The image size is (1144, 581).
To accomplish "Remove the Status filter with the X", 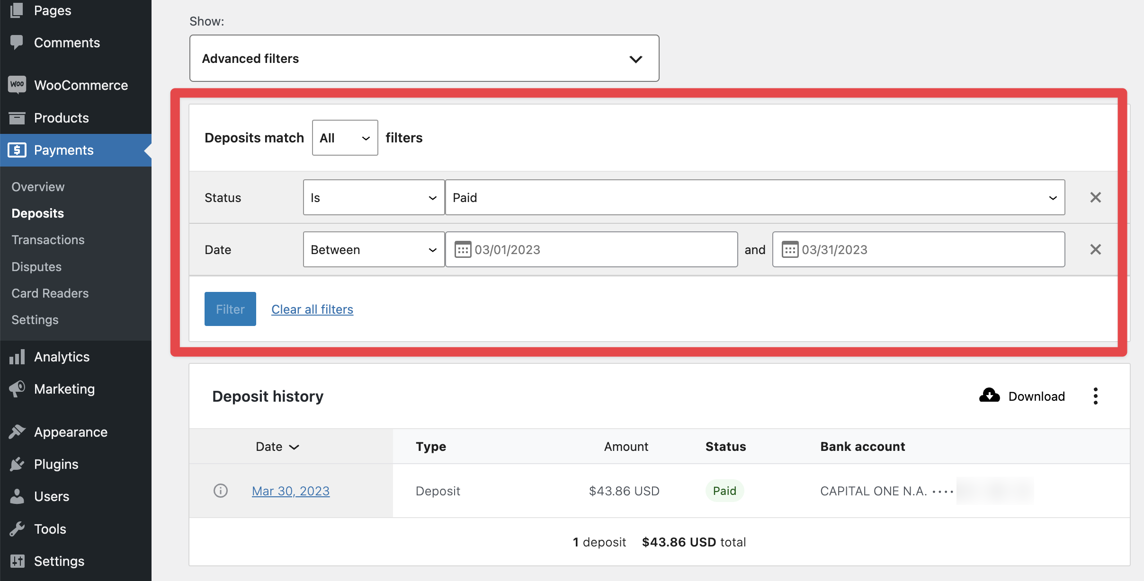I will 1095,197.
